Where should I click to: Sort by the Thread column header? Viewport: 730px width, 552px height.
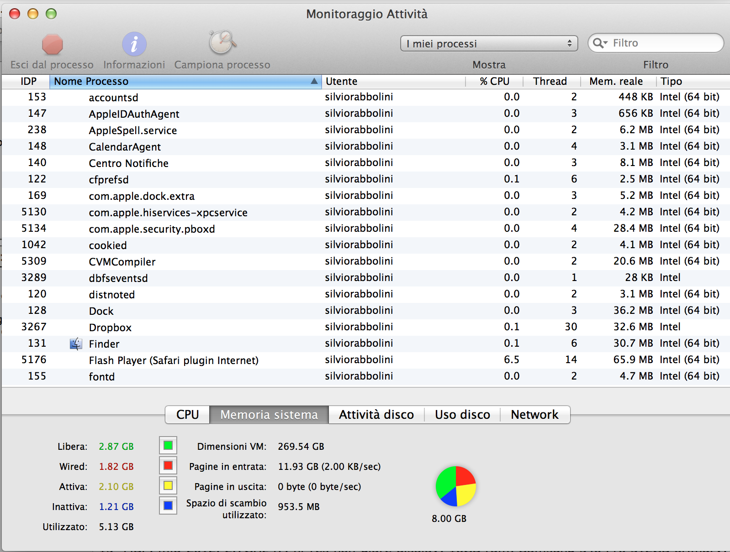click(551, 81)
